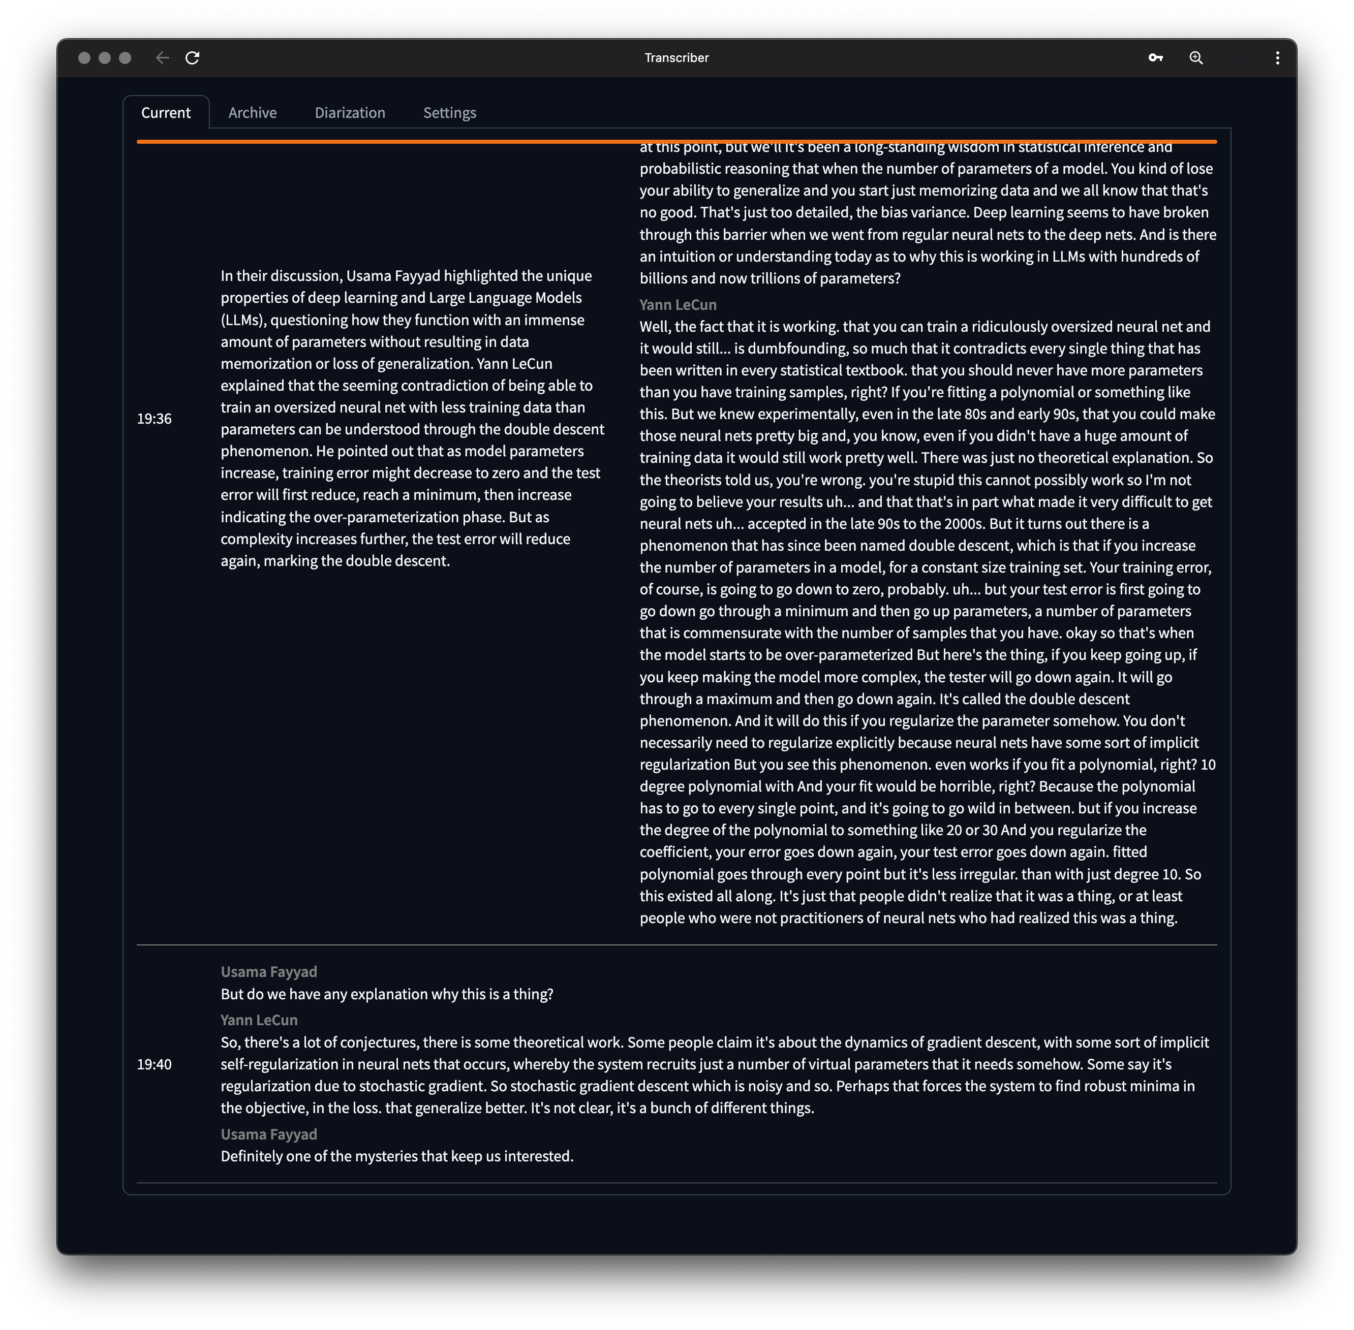Click the summary paragraph of the 19:36 entry
The image size is (1354, 1330).
point(412,418)
